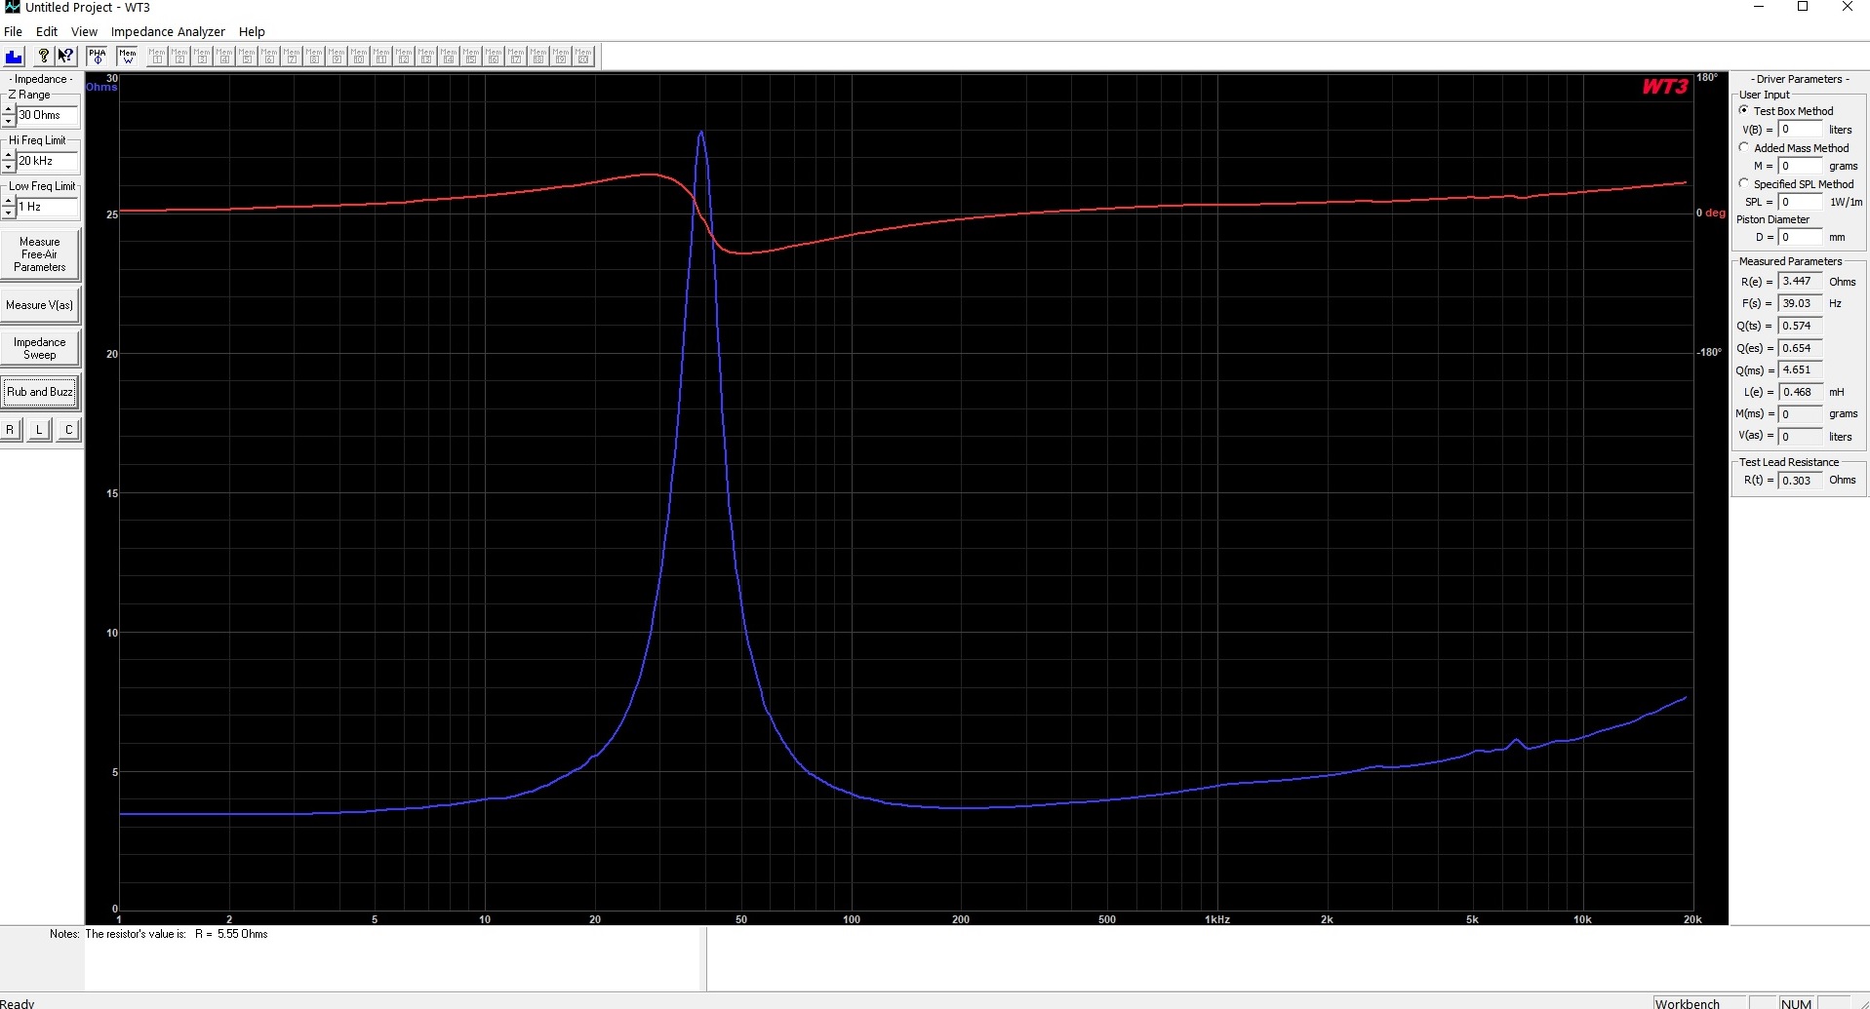Select the Mem 2 memory slot
The image size is (1870, 1009).
(x=179, y=56)
